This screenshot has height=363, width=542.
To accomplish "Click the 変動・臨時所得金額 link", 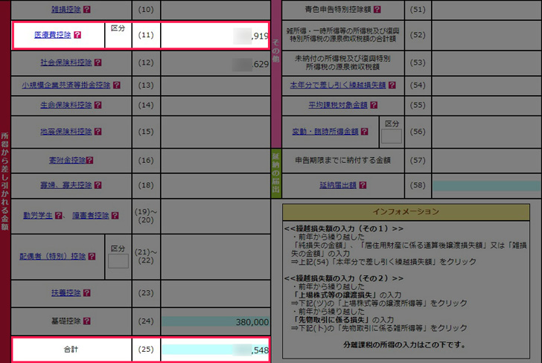I will 325,132.
